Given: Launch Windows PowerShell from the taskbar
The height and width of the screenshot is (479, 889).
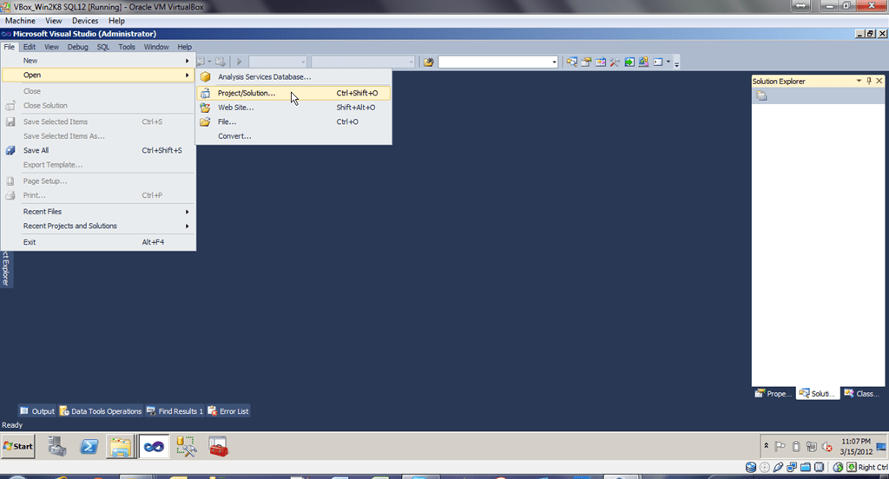Looking at the screenshot, I should tap(89, 447).
